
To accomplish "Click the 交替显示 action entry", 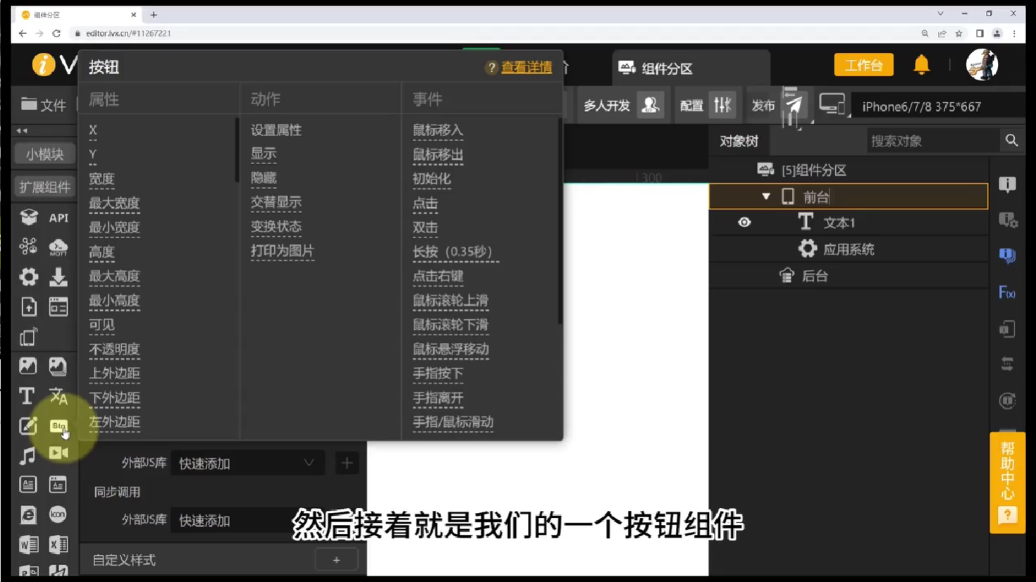I will [x=276, y=203].
